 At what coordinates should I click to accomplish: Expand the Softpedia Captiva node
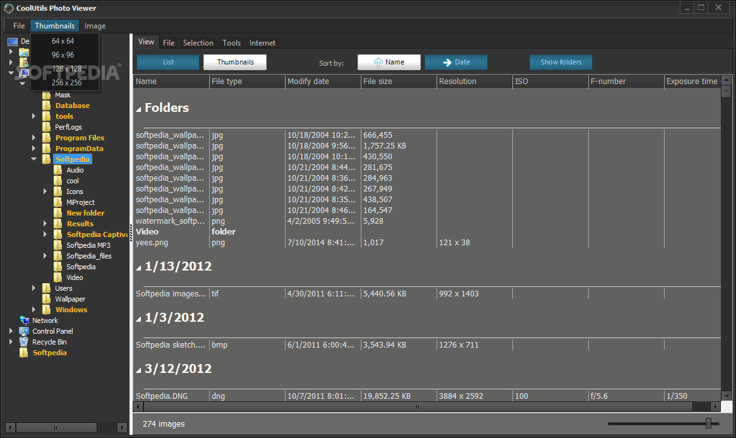click(45, 234)
